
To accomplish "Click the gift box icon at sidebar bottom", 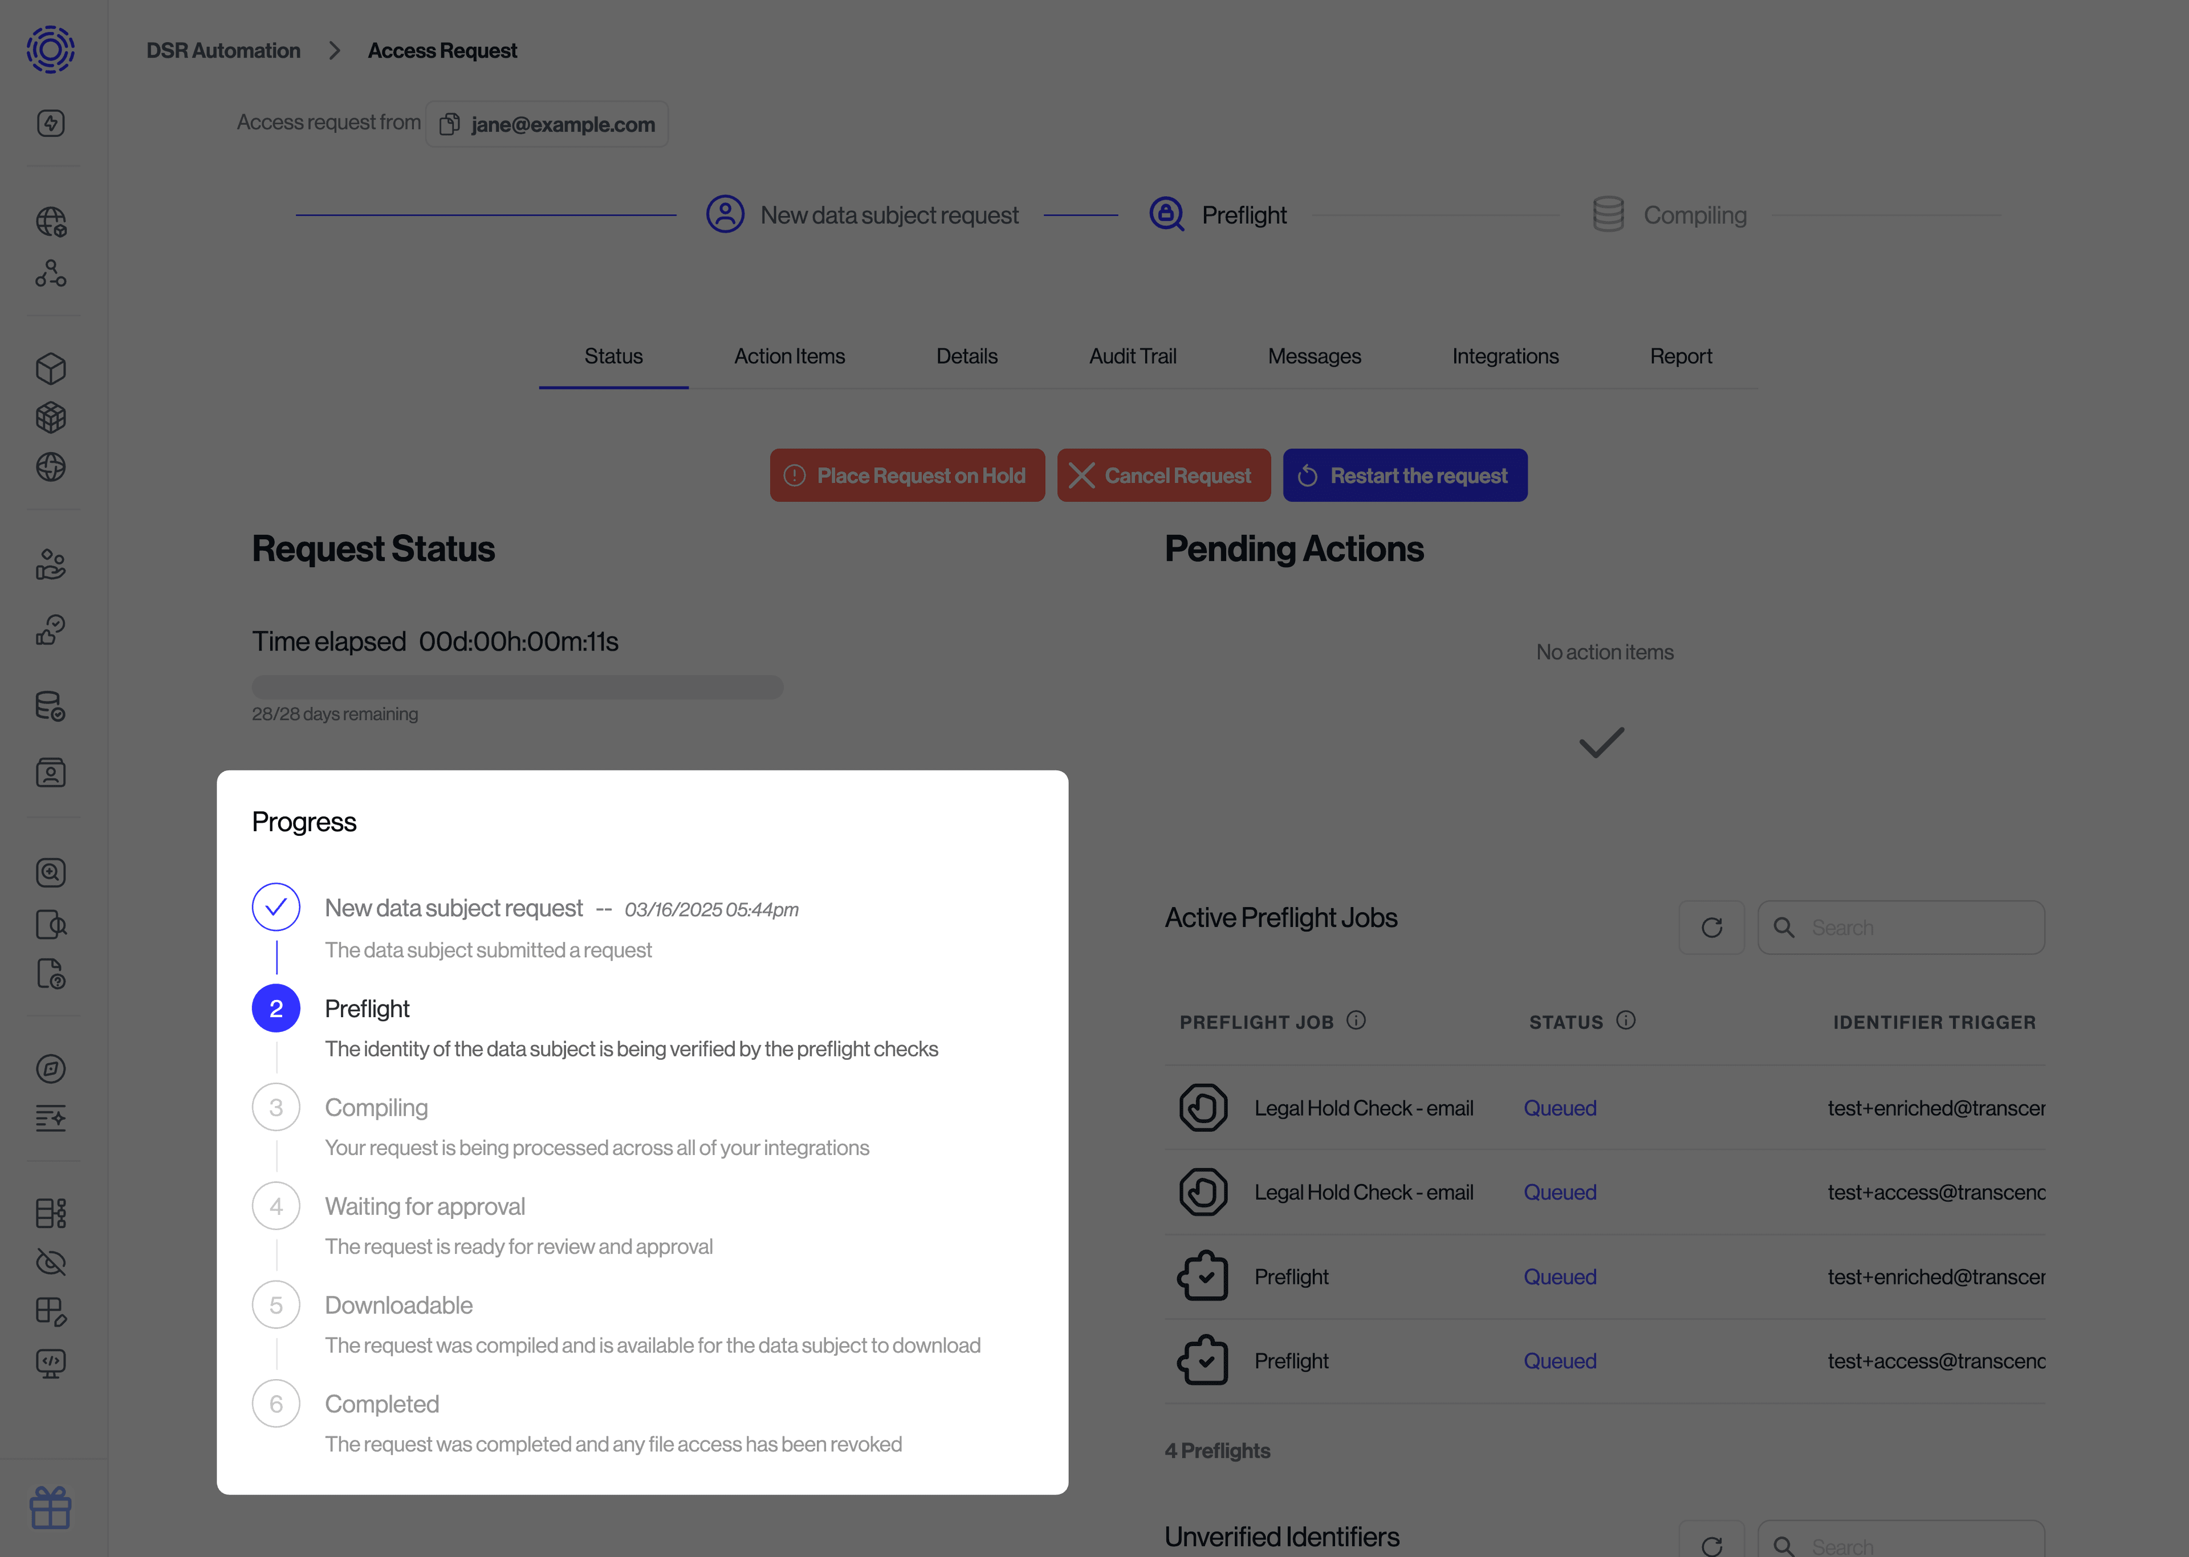I will pyautogui.click(x=51, y=1507).
